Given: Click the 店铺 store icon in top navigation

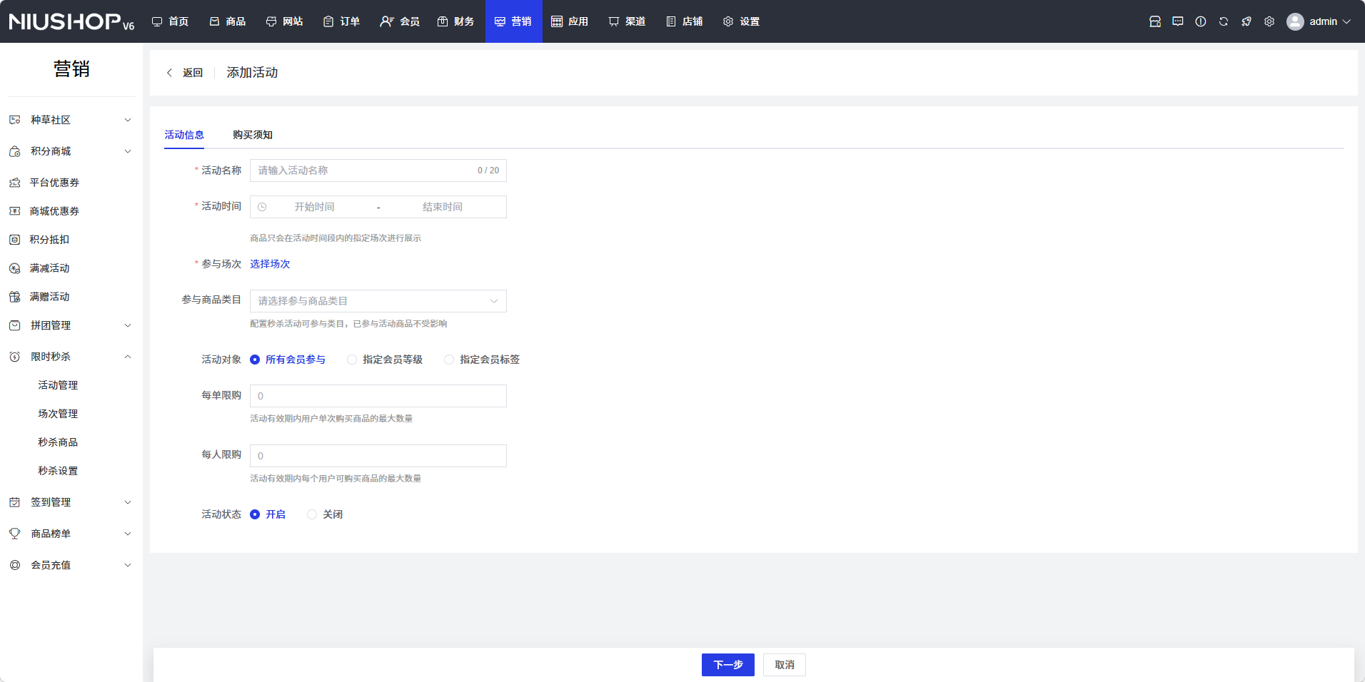Looking at the screenshot, I should [x=671, y=21].
